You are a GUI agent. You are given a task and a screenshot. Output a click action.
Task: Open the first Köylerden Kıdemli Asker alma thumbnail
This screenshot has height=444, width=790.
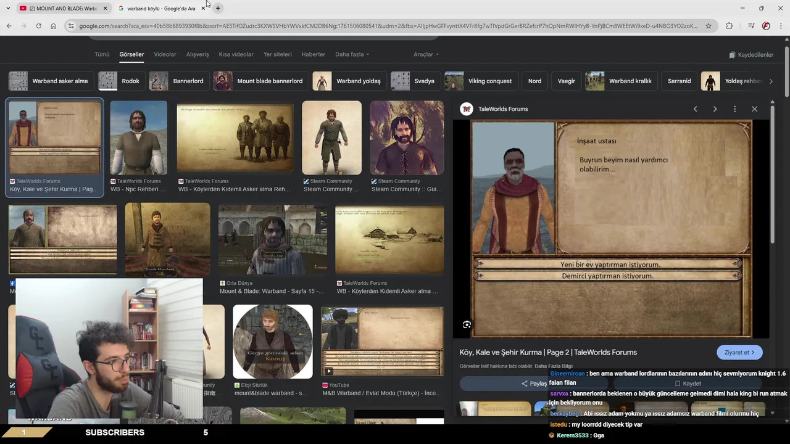235,138
